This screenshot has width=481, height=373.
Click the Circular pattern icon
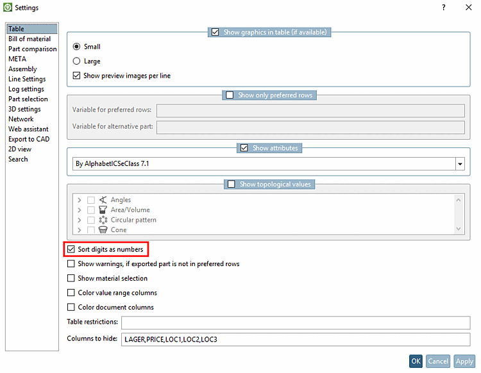point(103,220)
